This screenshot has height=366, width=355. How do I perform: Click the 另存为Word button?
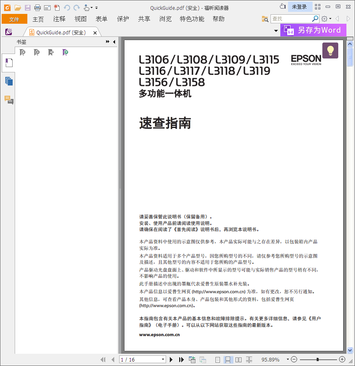point(313,30)
